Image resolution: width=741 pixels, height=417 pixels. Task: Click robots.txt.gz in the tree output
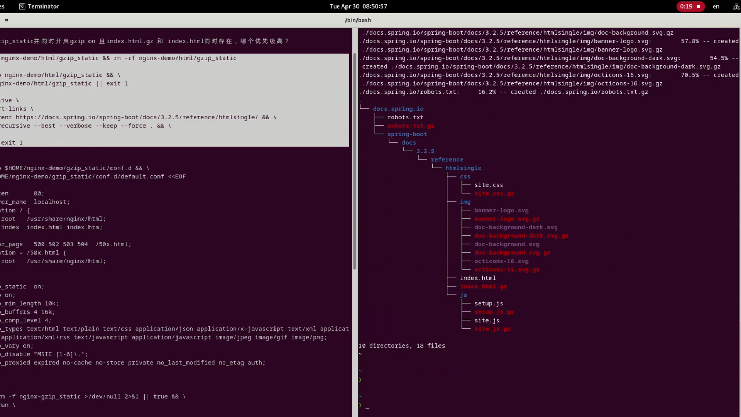(x=411, y=126)
